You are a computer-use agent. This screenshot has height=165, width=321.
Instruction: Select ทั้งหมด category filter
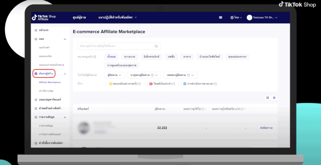[x=111, y=57]
